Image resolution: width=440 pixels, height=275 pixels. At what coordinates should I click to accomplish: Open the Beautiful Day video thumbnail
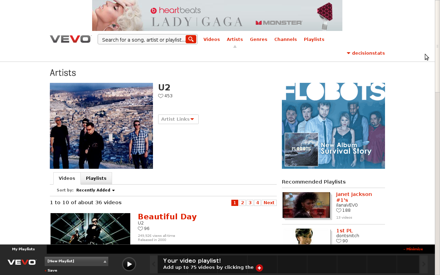(90, 229)
